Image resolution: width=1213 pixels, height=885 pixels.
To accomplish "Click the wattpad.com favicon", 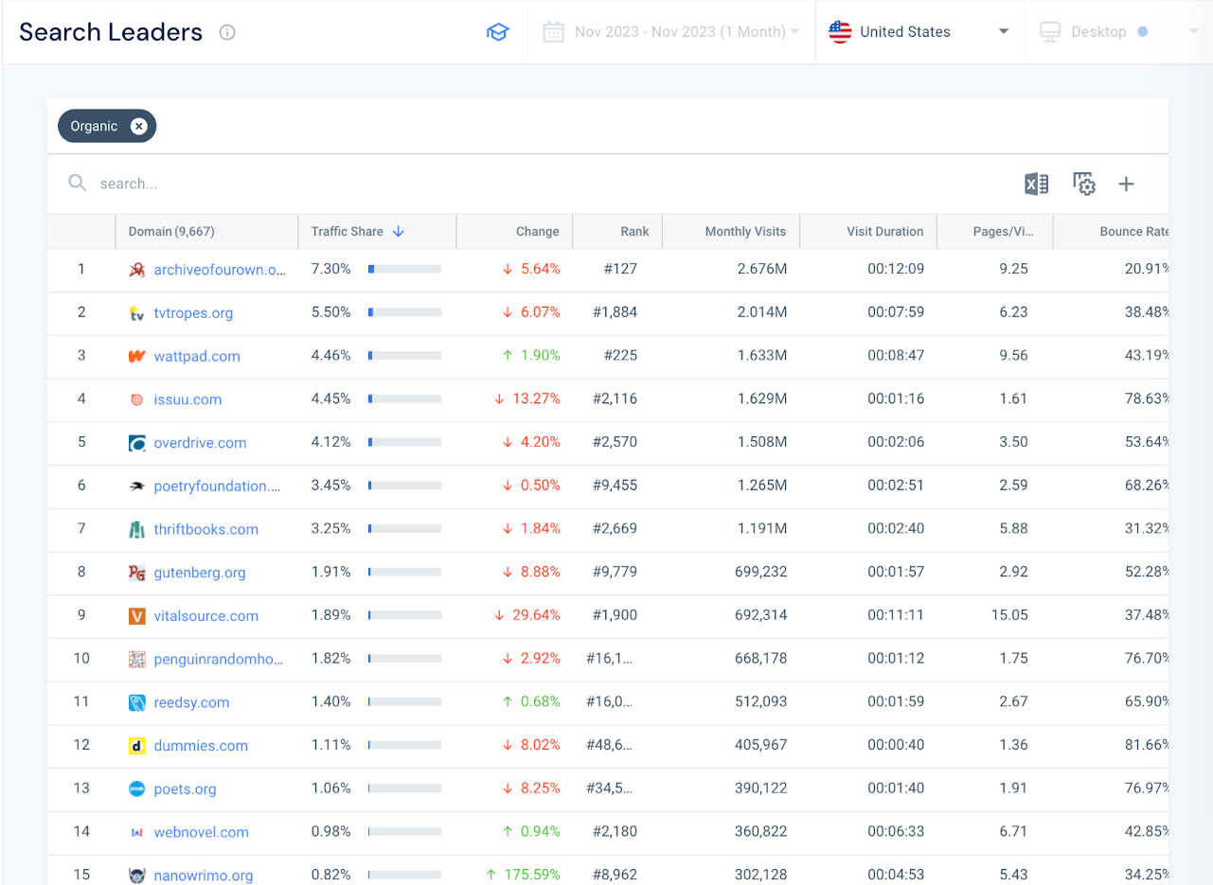I will 137,357.
